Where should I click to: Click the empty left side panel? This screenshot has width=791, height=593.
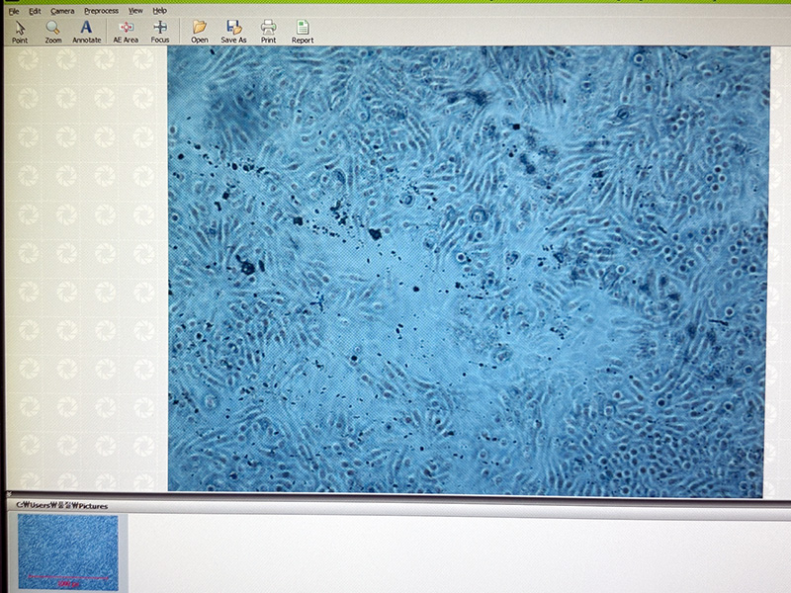84,267
